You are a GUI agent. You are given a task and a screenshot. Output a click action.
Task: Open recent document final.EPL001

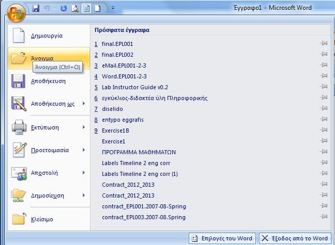[x=117, y=44]
